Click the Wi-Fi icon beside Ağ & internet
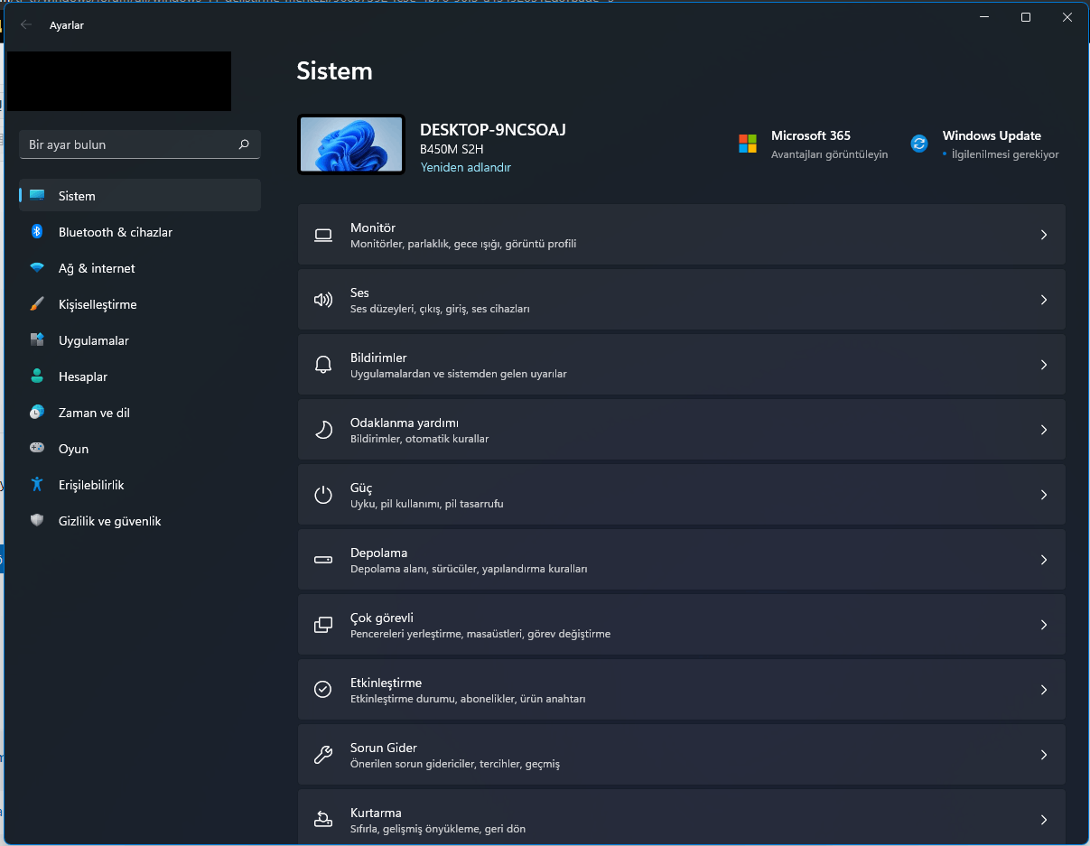 click(x=37, y=268)
